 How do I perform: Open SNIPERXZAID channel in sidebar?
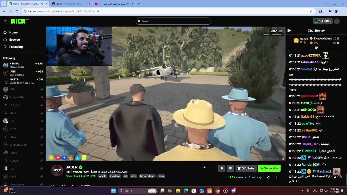click(23, 145)
